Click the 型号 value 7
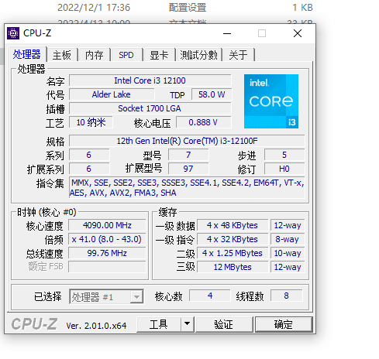This screenshot has height=359, width=379. click(x=188, y=155)
